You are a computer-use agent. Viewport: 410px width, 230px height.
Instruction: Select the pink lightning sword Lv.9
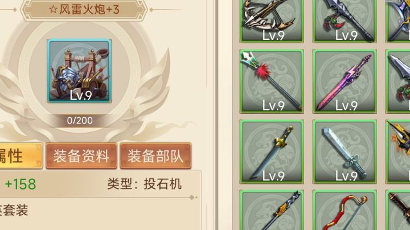[x=345, y=81]
